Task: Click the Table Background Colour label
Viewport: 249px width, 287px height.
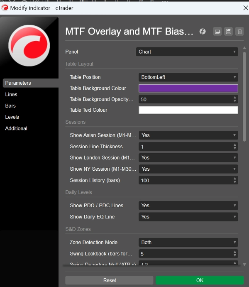Action: pos(98,88)
